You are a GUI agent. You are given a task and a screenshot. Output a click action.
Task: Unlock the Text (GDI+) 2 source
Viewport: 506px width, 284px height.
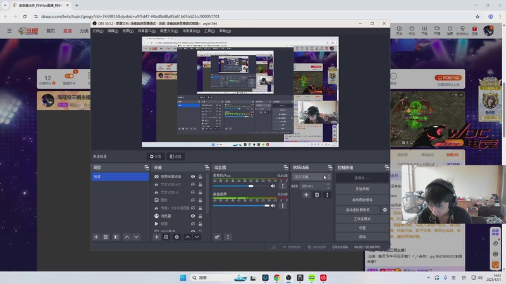(200, 184)
